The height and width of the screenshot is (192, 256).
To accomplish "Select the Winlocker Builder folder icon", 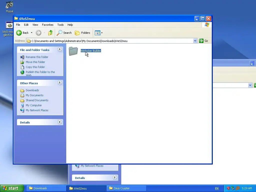I will tap(73, 51).
